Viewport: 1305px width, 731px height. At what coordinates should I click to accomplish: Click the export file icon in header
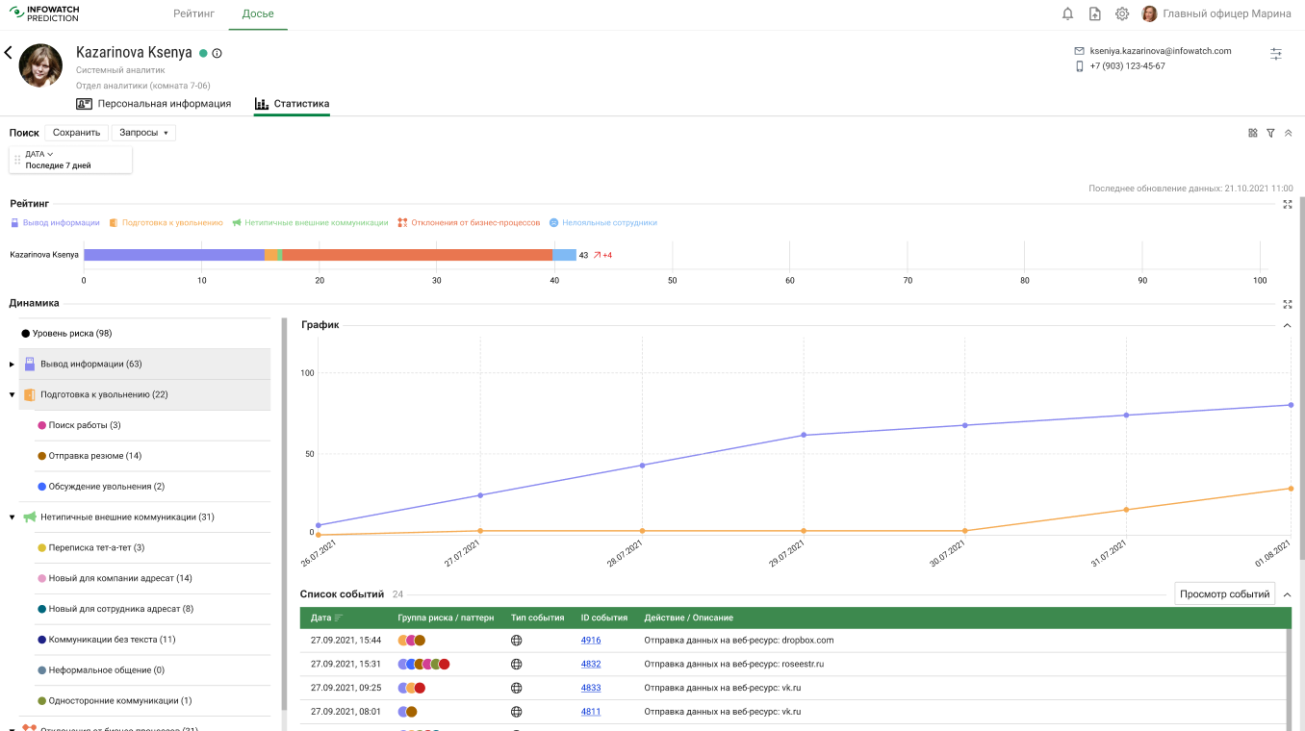[1094, 13]
